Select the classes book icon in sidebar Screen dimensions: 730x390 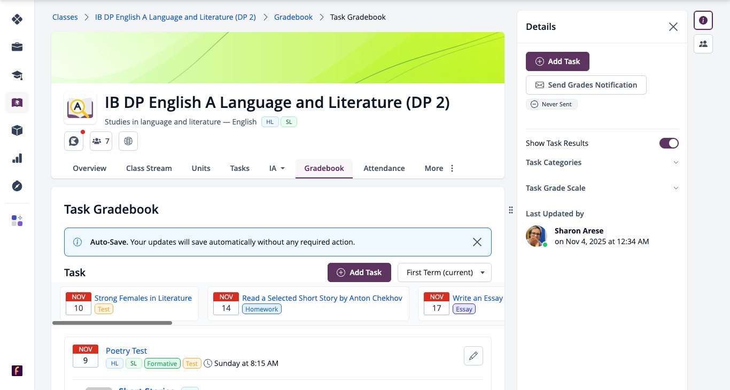[x=17, y=103]
